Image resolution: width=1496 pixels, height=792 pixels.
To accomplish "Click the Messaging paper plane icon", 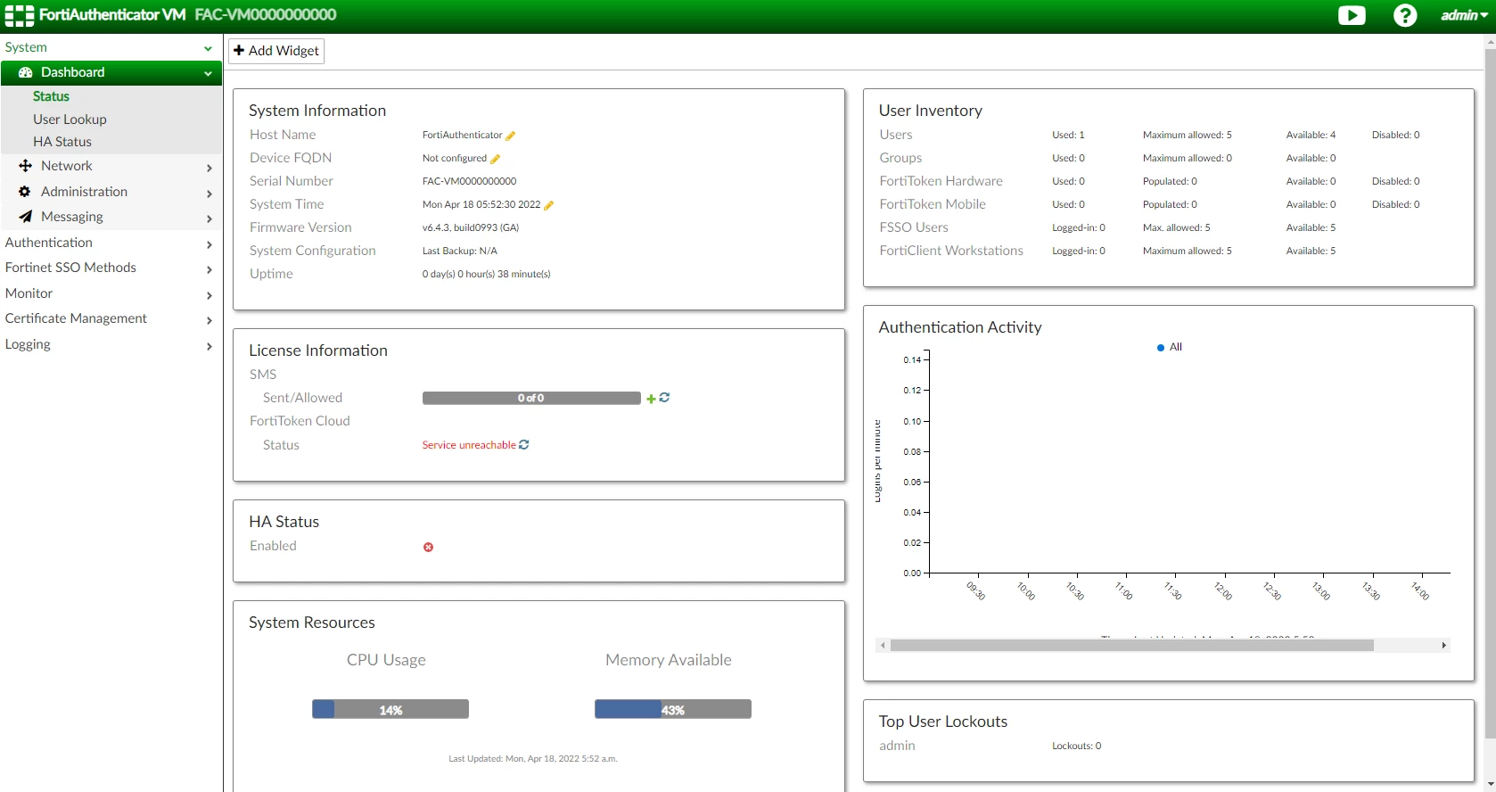I will coord(25,217).
